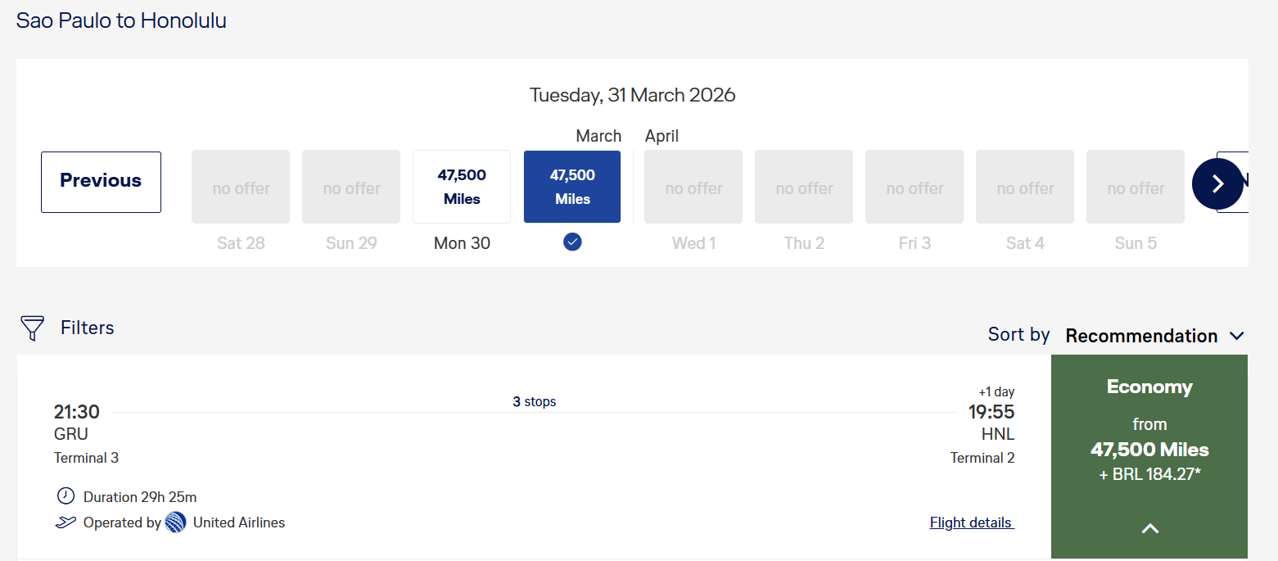
Task: Click the Fri 3 no offer tile
Action: [914, 187]
